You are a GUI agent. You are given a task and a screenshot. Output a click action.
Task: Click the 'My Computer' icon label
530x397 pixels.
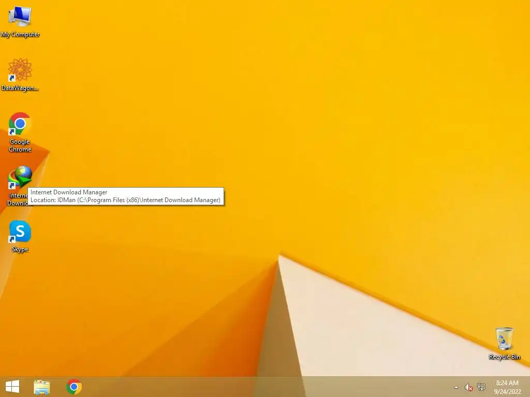coord(20,34)
